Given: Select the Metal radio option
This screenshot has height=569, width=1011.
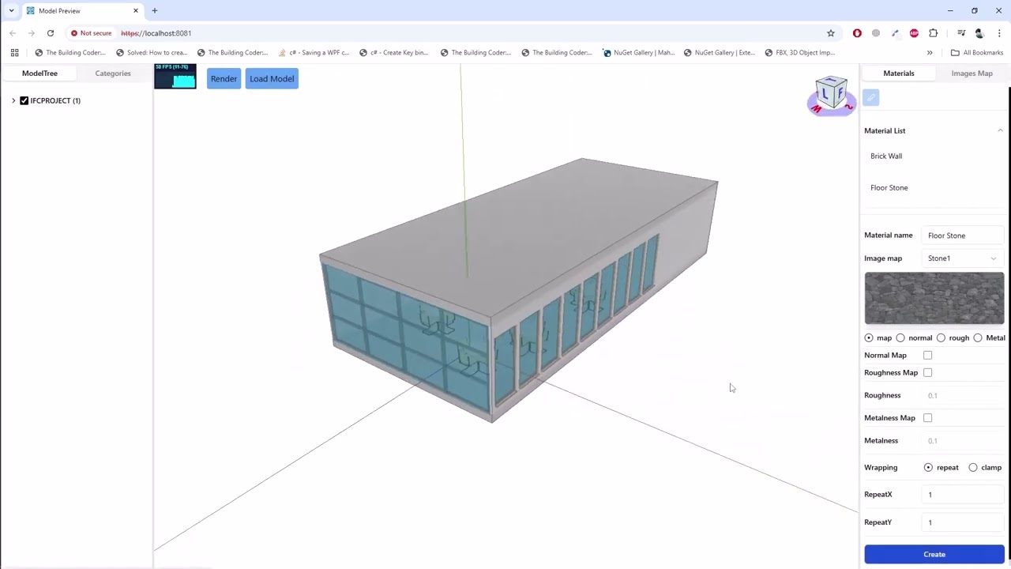Looking at the screenshot, I should coord(978,337).
